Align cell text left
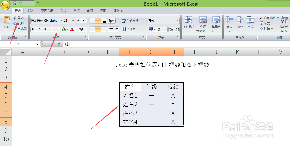 click(93, 29)
